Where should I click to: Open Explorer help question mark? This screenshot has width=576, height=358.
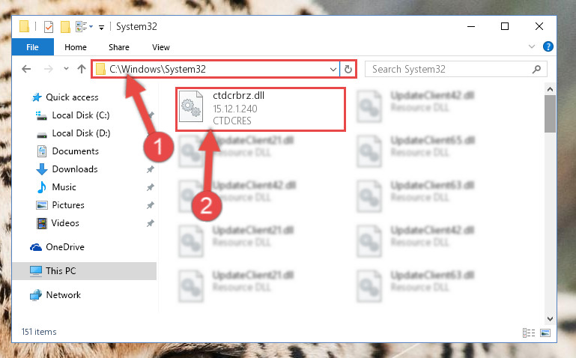coord(548,46)
